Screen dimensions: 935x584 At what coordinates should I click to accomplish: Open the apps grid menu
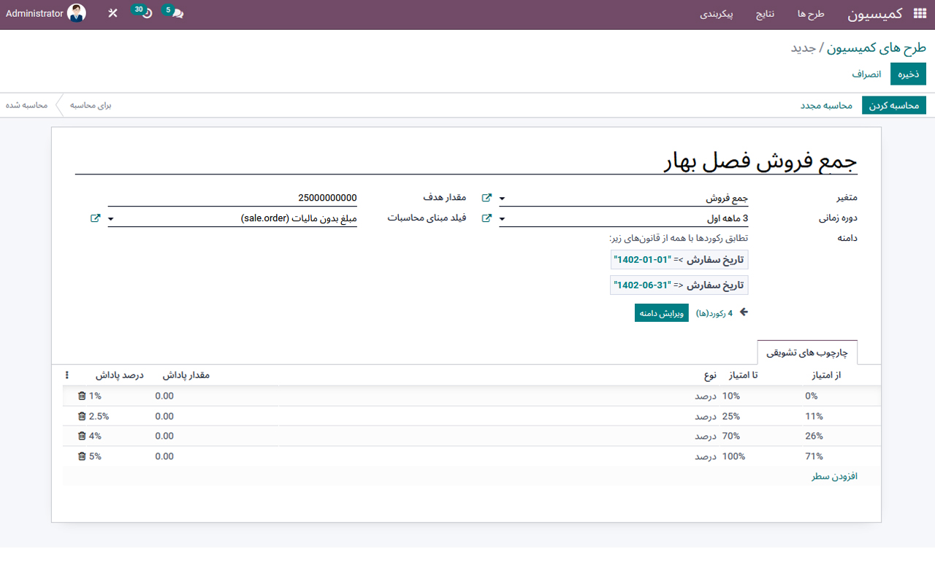922,12
